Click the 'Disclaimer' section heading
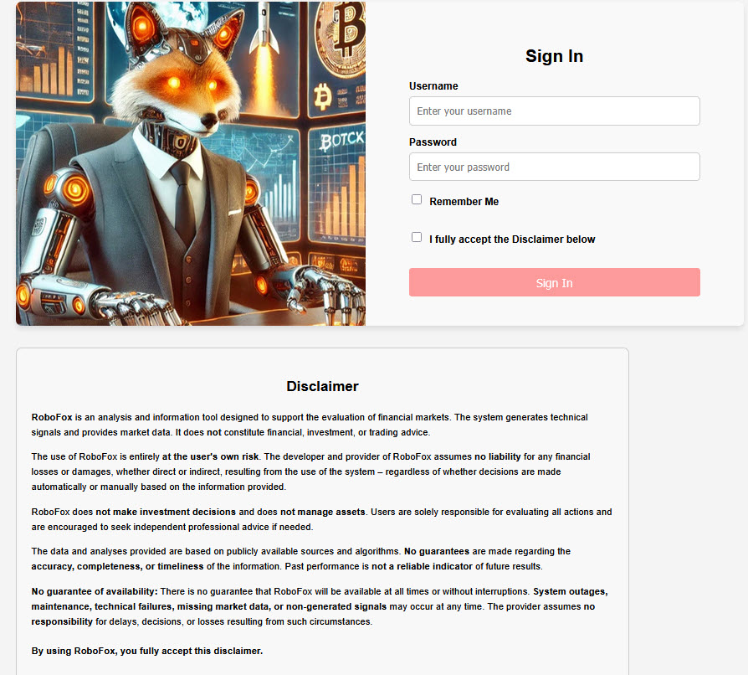The width and height of the screenshot is (748, 675). [322, 386]
